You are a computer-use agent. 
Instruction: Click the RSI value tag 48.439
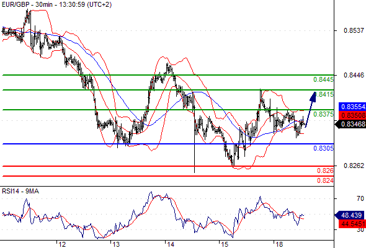(350, 215)
